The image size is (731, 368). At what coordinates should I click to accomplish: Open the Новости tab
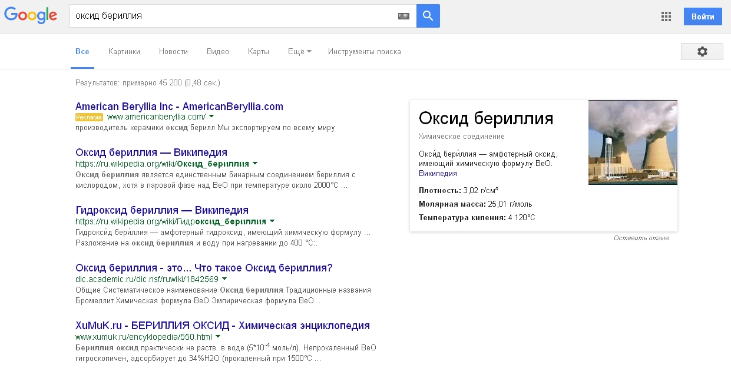tap(173, 51)
